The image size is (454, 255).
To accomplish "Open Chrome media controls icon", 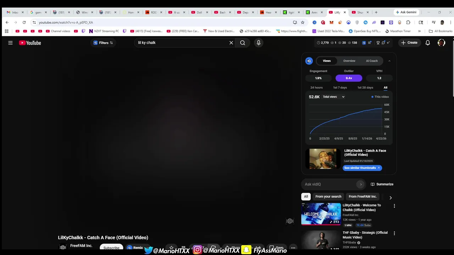I will tap(433, 22).
